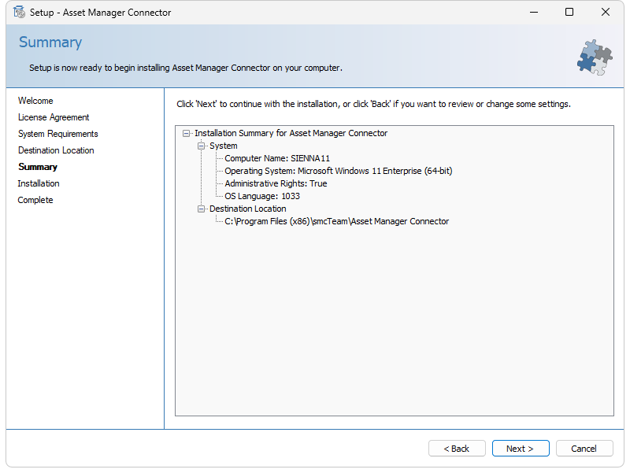The image size is (630, 473).
Task: Click Destination Location step in sidebar
Action: pos(56,150)
